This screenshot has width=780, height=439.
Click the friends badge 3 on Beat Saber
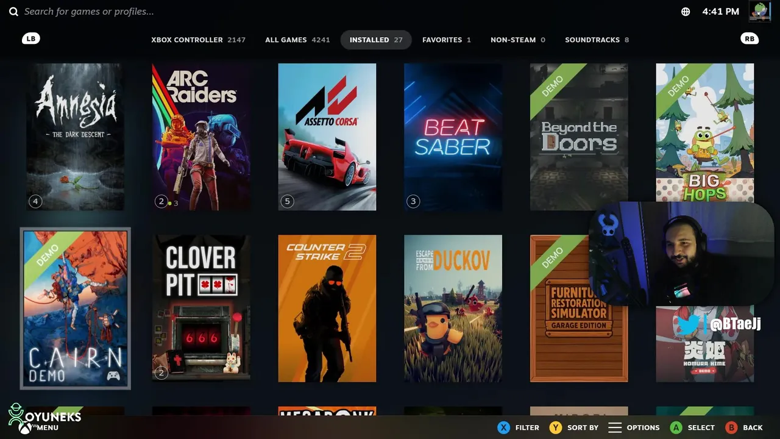(x=413, y=201)
